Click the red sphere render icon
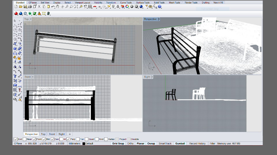This screenshot has height=155, width=277. coord(16,13)
